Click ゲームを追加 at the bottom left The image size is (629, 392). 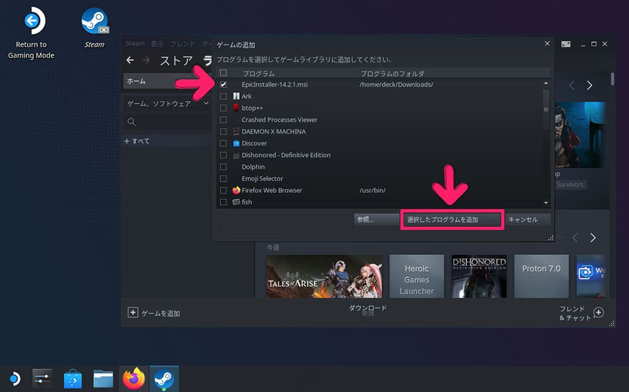click(x=161, y=313)
